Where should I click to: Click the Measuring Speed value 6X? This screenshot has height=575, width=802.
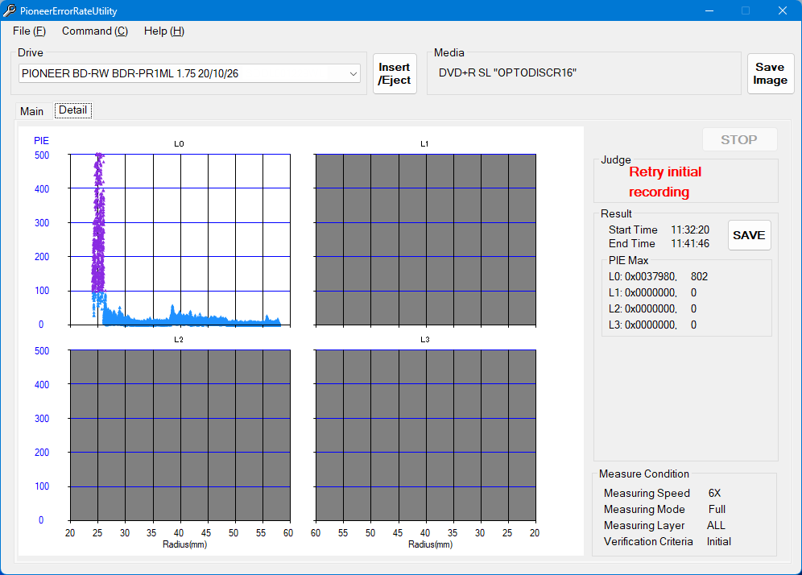point(714,493)
